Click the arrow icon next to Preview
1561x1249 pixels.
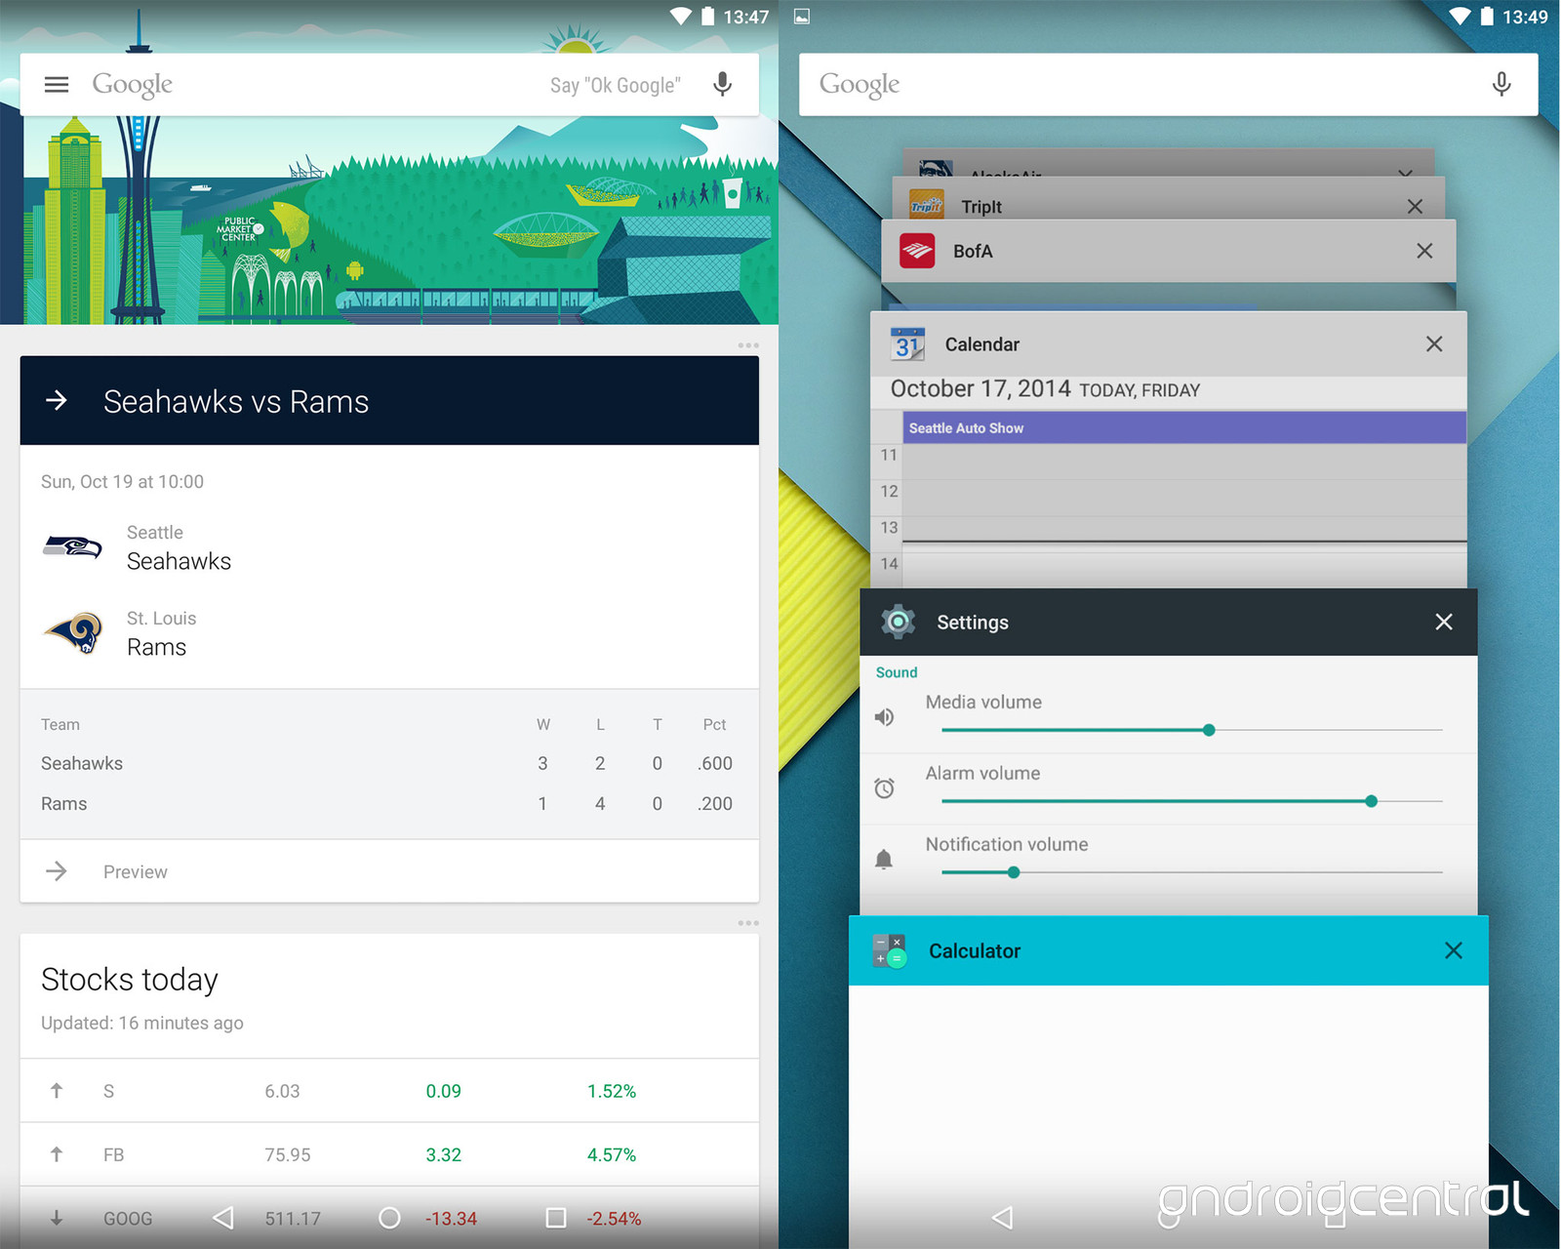click(57, 870)
